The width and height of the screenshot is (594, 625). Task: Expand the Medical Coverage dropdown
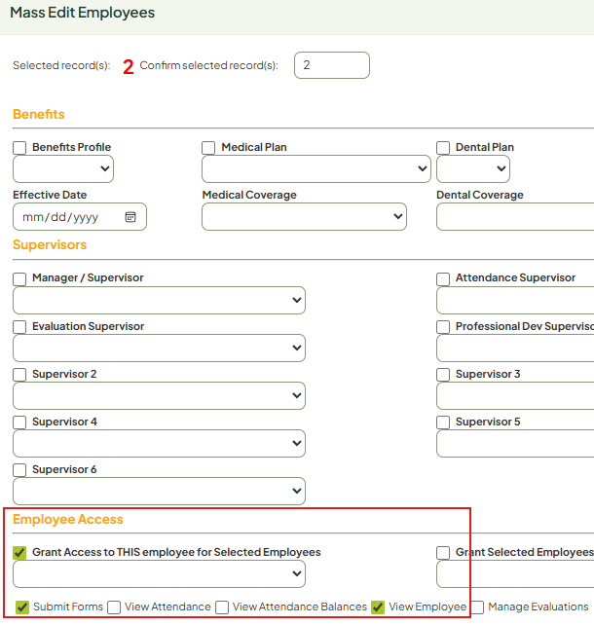[304, 216]
